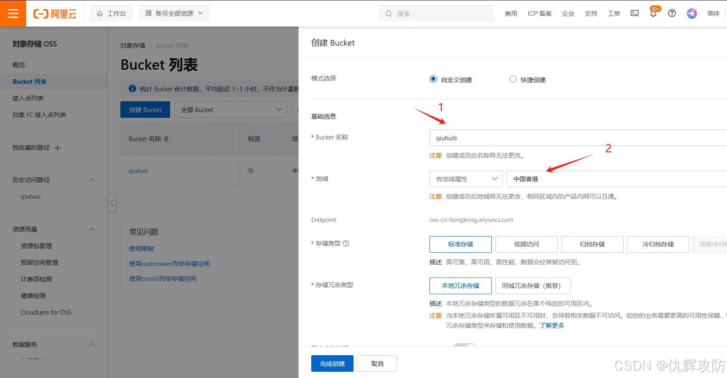Select the quick creation mode radio
The width and height of the screenshot is (727, 378).
click(x=513, y=79)
